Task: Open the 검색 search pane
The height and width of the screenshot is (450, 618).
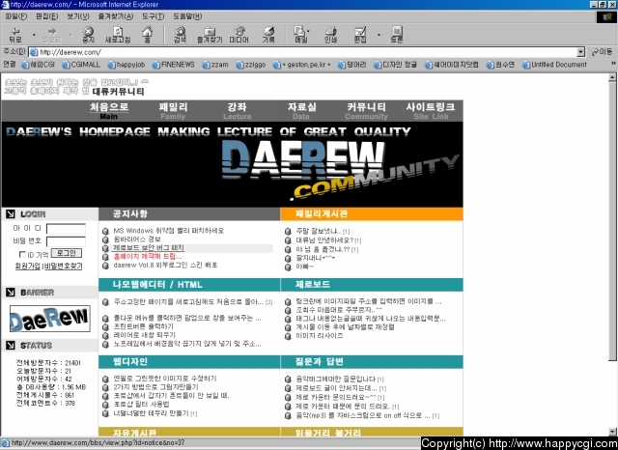Action: pos(181,35)
